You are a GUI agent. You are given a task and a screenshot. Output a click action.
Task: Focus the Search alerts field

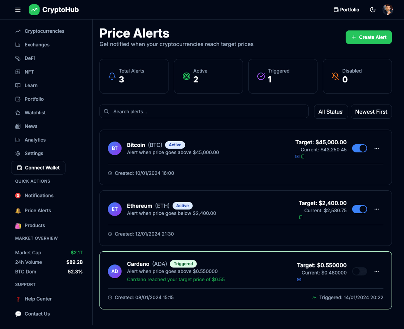(204, 111)
